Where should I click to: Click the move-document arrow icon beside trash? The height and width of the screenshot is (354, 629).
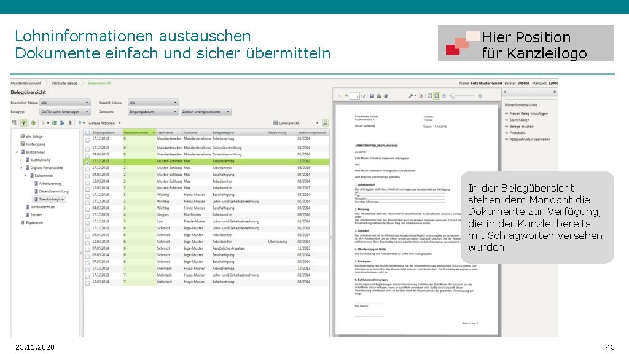pos(62,123)
